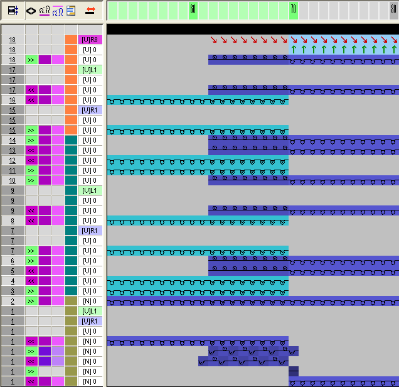Screen dimensions: 399x387
Task: Click the orange color cell in row 16
Action: click(71, 100)
